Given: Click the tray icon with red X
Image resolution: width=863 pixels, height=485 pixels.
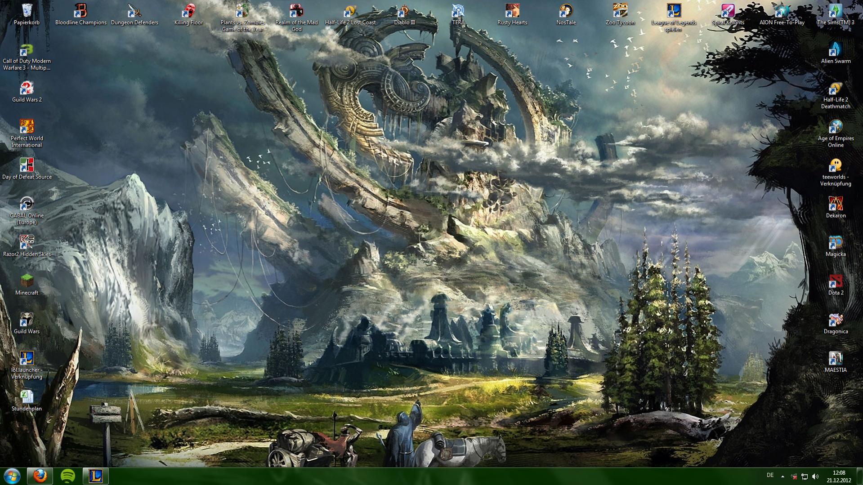Looking at the screenshot, I should point(794,476).
